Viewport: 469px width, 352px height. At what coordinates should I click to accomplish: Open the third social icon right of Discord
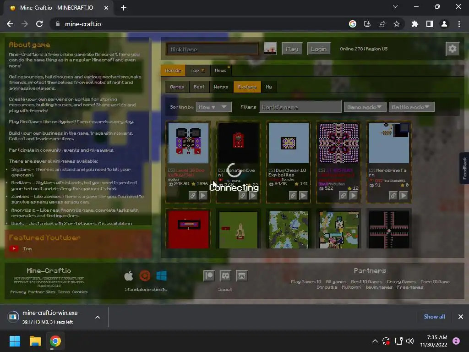click(x=242, y=275)
